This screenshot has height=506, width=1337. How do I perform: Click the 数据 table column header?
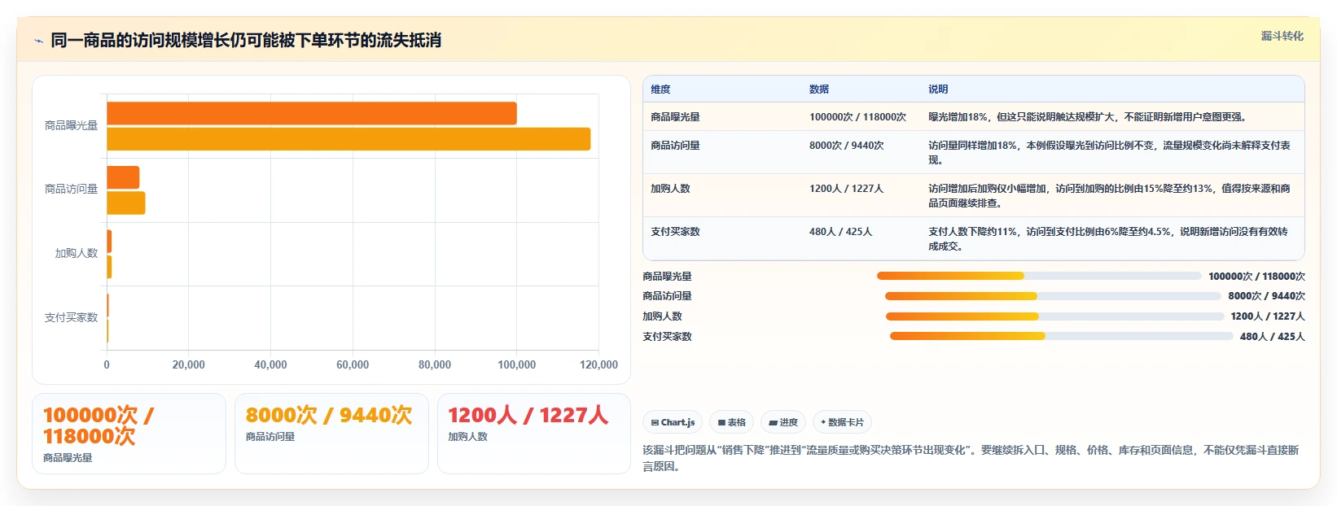[x=819, y=89]
